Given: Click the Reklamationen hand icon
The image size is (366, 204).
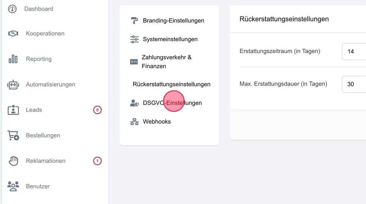Looking at the screenshot, I should click(13, 161).
